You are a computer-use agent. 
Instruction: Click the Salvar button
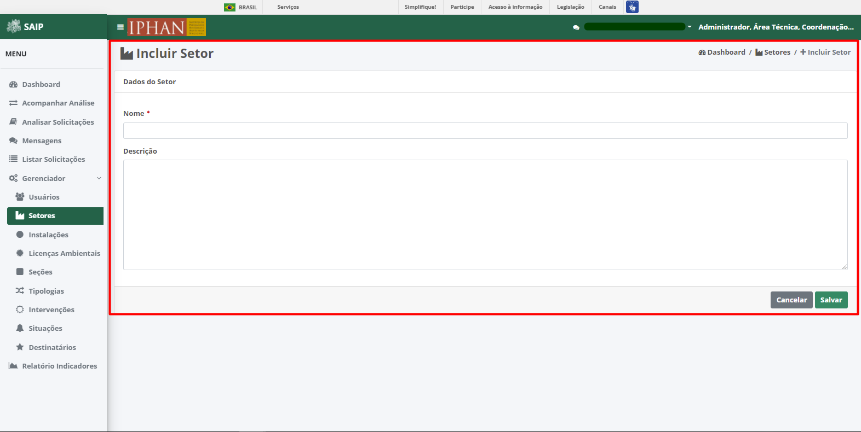[831, 300]
